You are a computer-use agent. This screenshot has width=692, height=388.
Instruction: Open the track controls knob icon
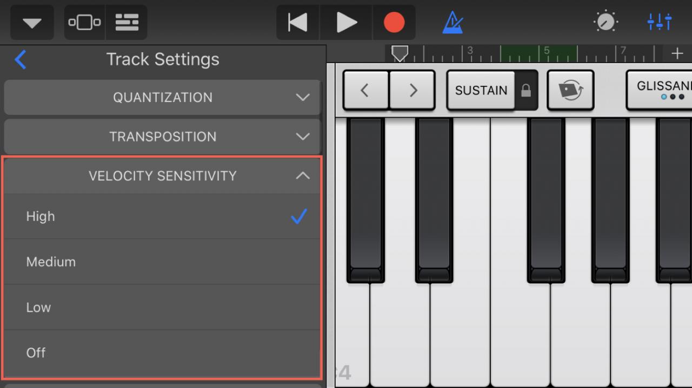(605, 23)
